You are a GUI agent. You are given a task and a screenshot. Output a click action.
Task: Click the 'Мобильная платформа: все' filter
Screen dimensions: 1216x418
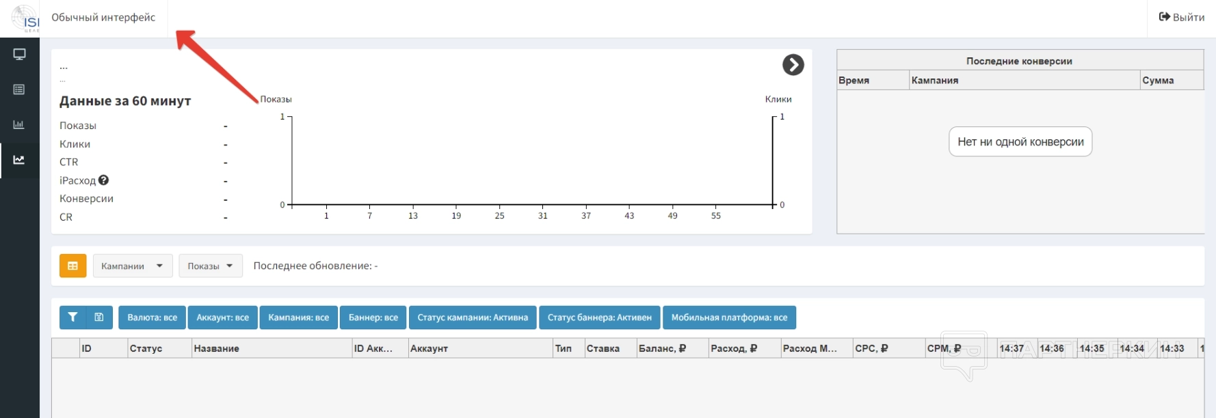[x=729, y=318]
